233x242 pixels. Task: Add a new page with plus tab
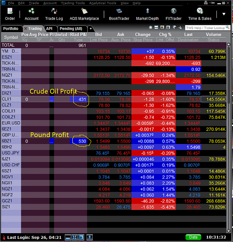(x=91, y=29)
